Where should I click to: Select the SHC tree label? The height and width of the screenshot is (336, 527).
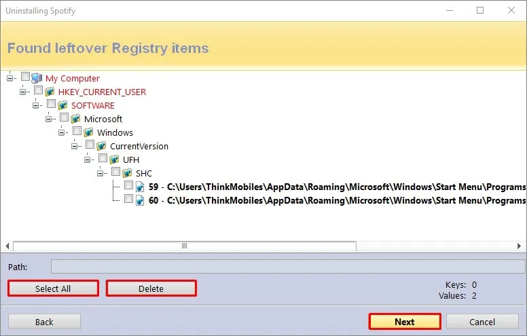pyautogui.click(x=144, y=173)
